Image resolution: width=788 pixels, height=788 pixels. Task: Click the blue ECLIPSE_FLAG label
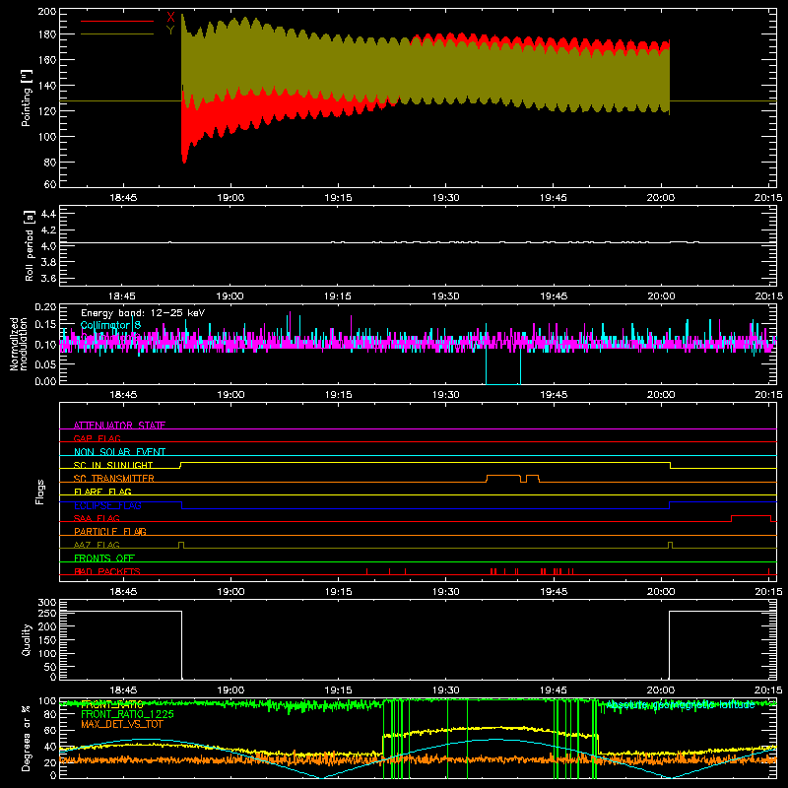point(107,505)
